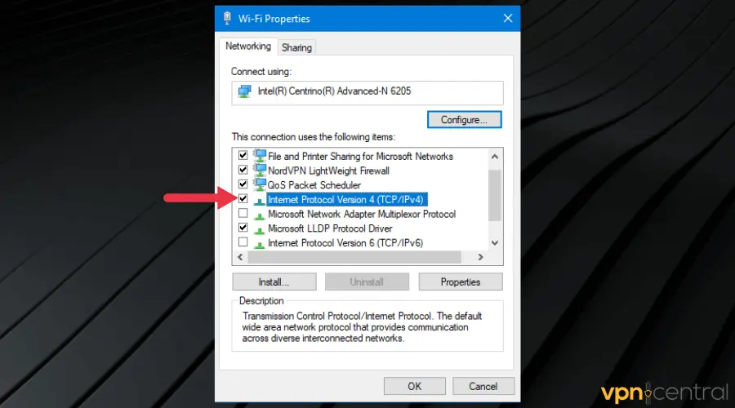The image size is (735, 408).
Task: Click the Network Adapter Multiplexor Protocol icon
Action: (260, 215)
